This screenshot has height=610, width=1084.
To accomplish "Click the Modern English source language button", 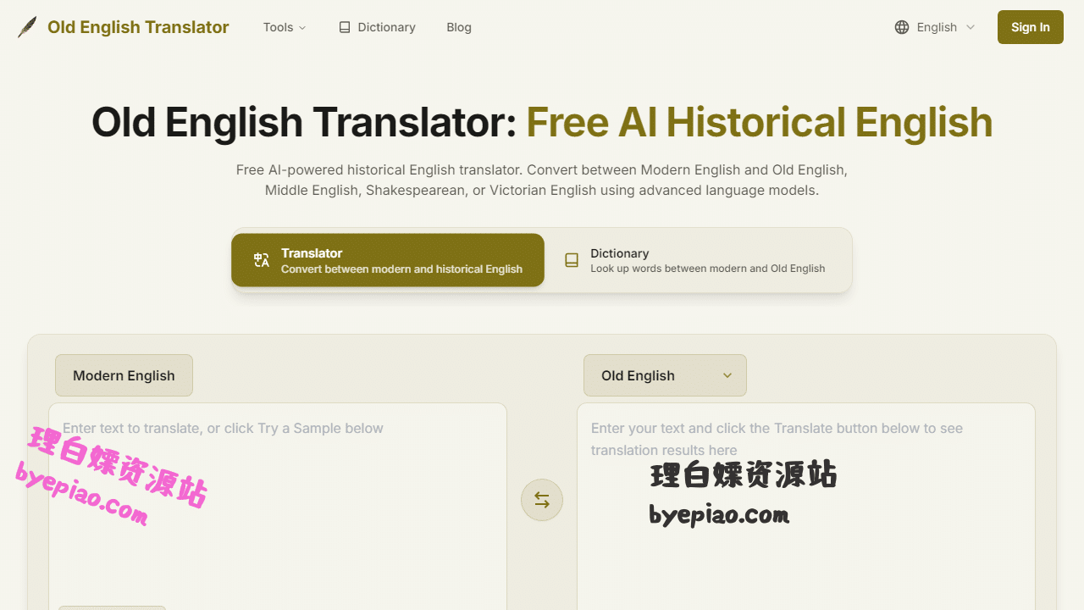I will tap(124, 375).
